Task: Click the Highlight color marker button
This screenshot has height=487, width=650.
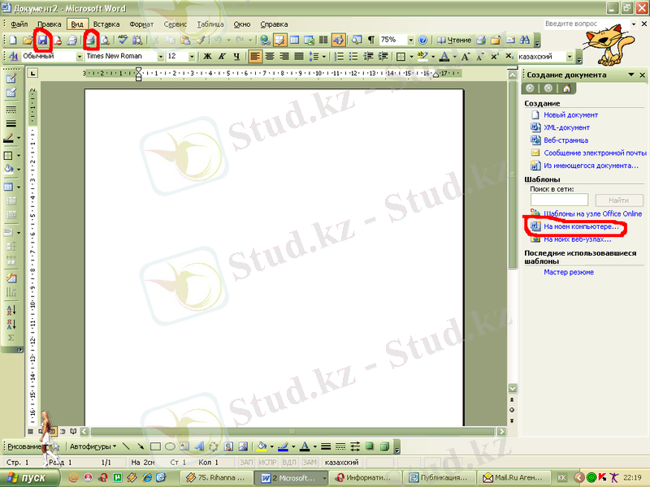Action: click(422, 56)
